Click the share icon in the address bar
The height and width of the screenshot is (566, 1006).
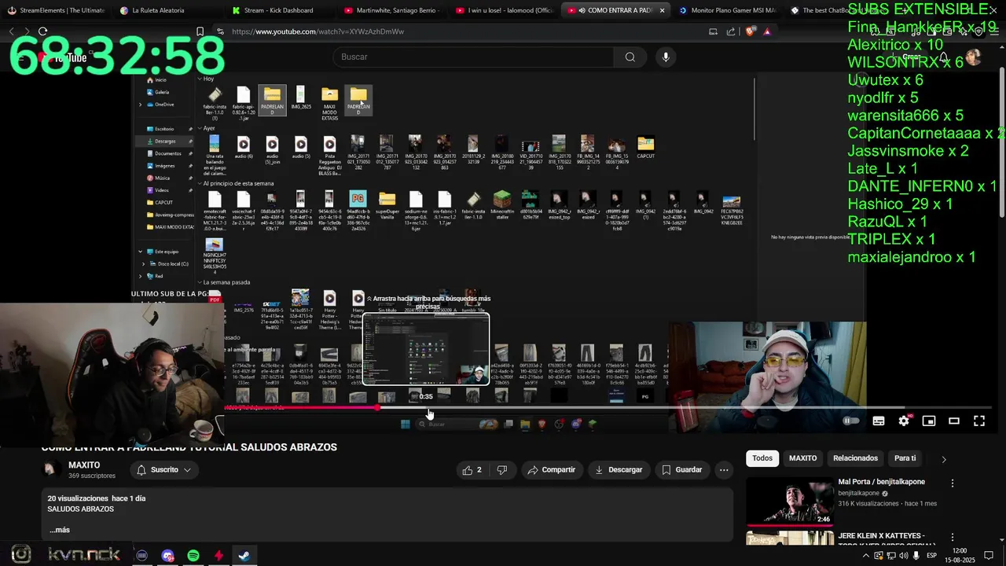pyautogui.click(x=731, y=31)
